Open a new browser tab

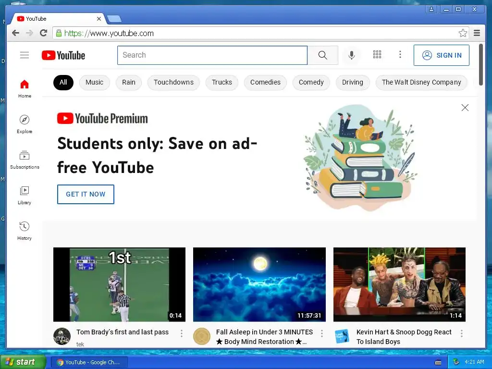tap(114, 19)
